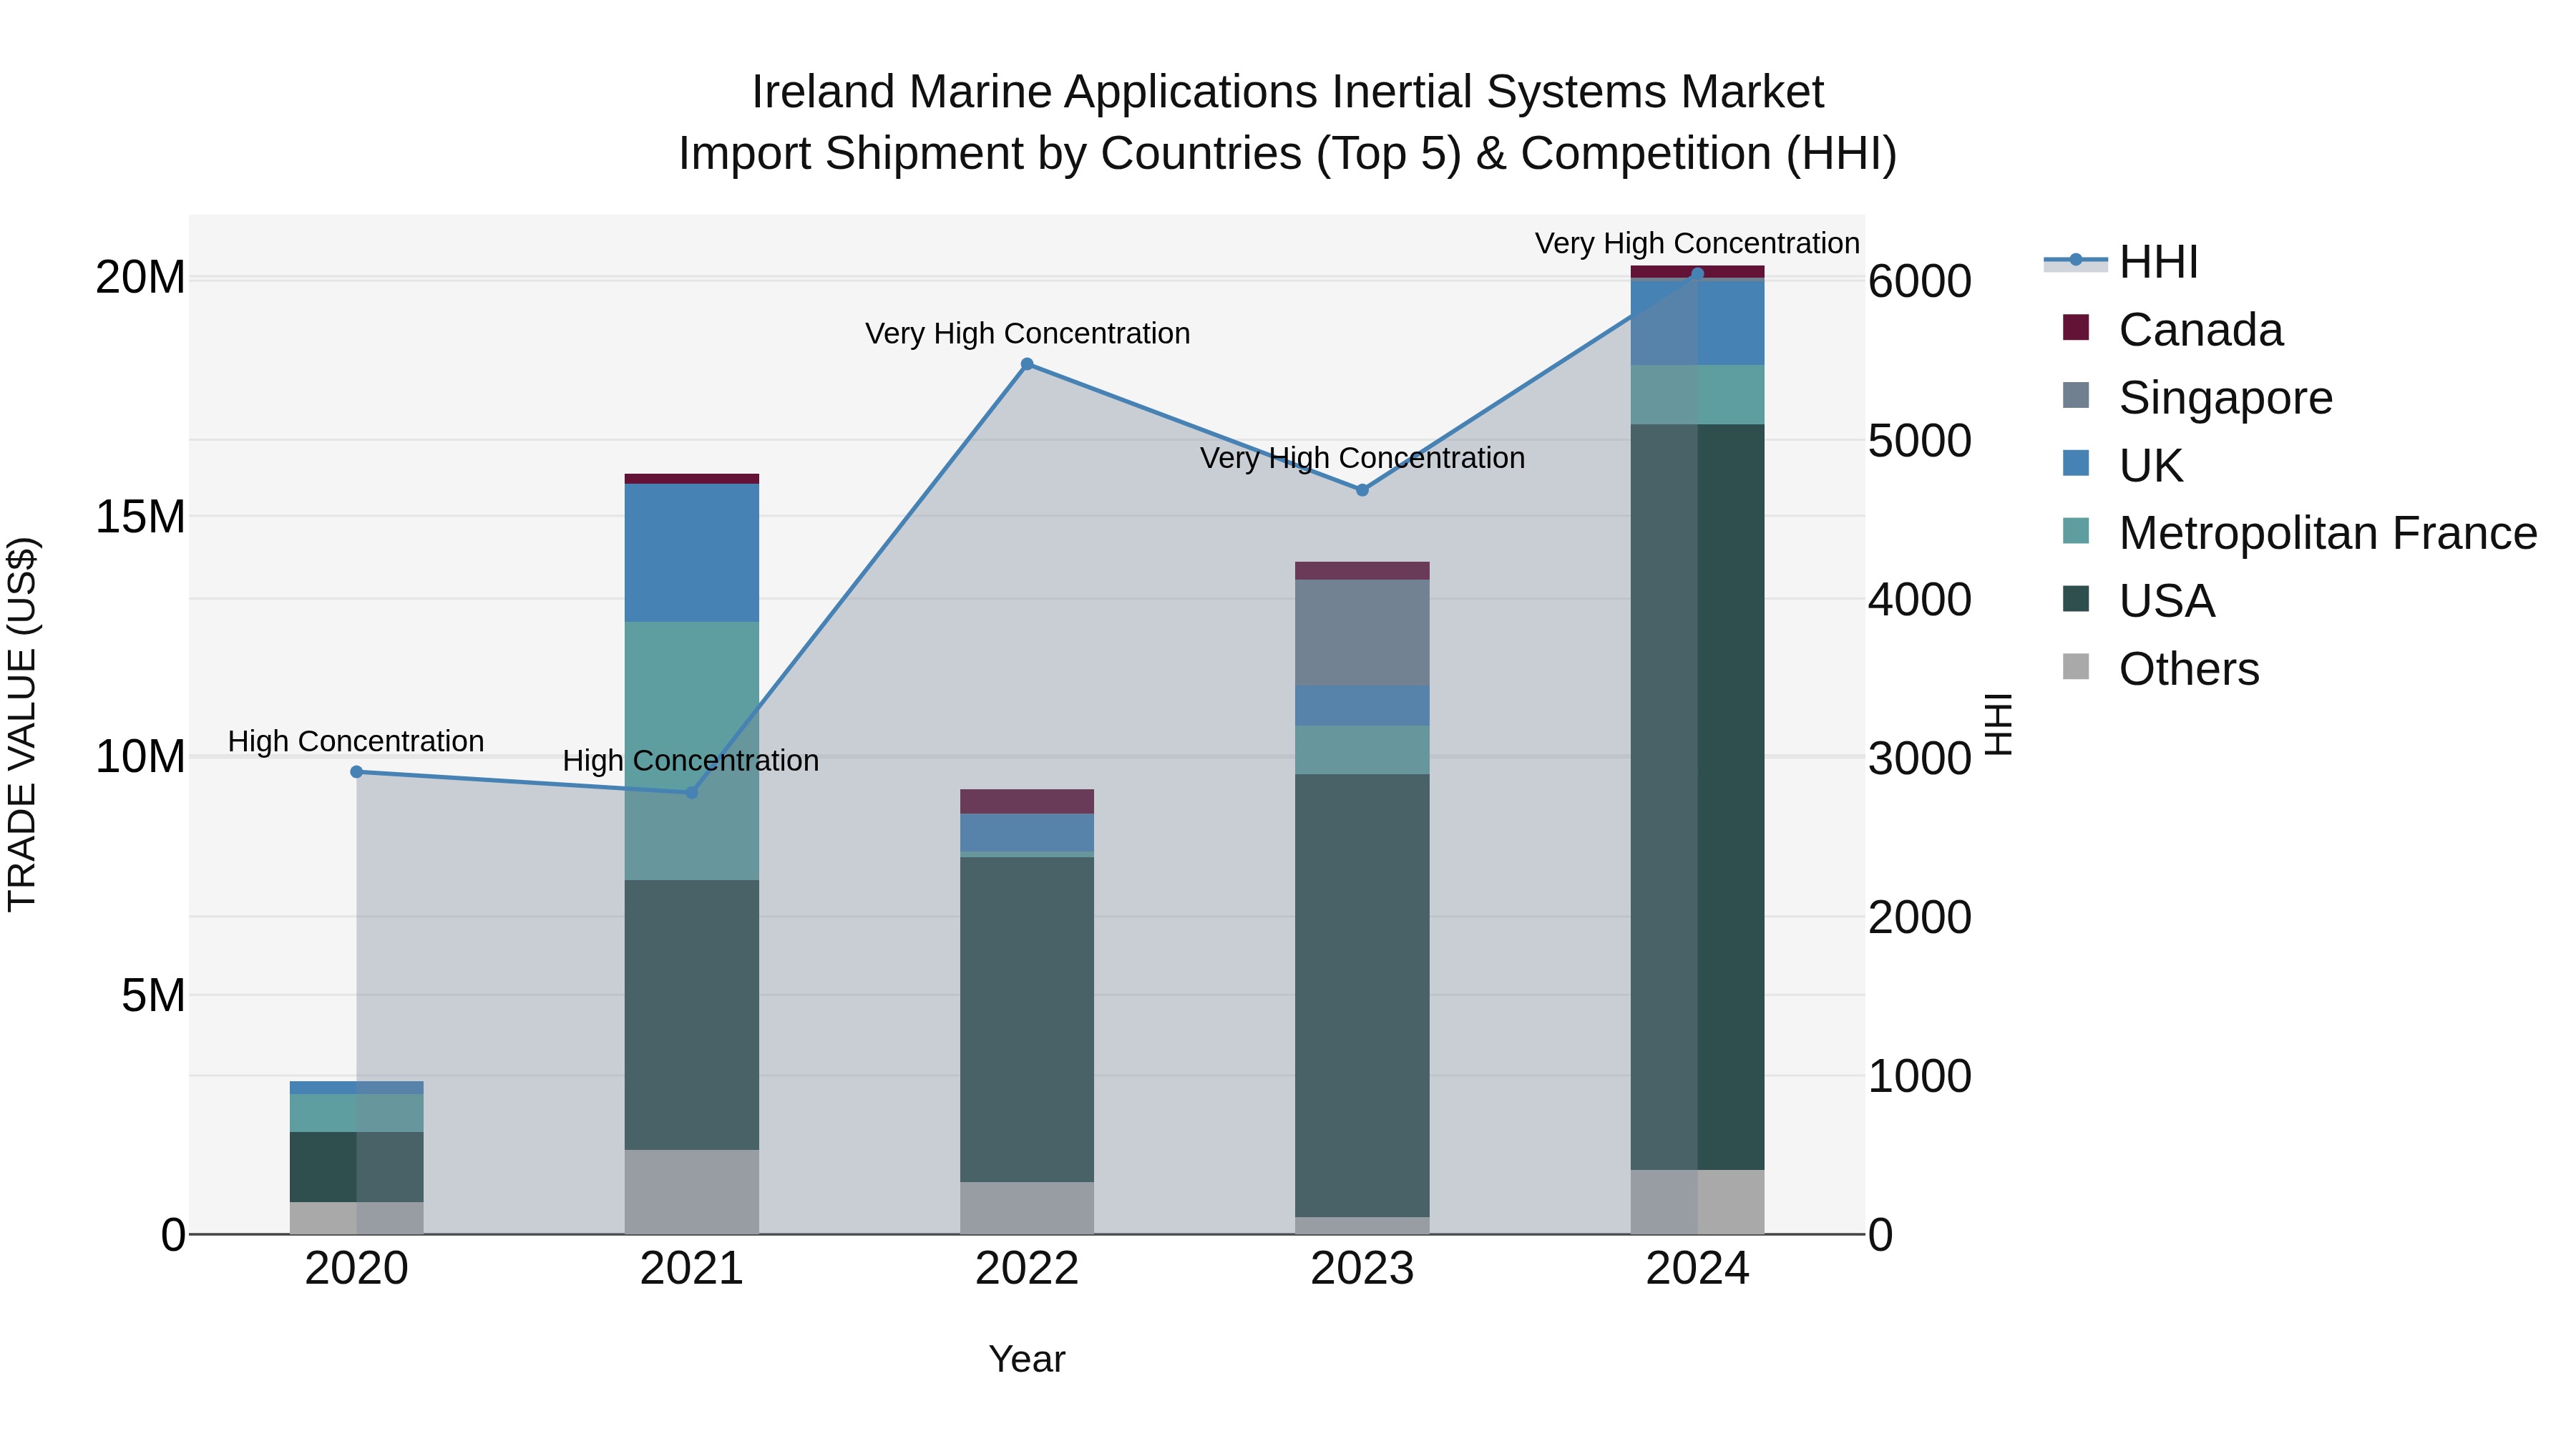Viewport: 2576px width, 1449px height.
Task: Click the 2021 'High Concentration' annotation
Action: 691,761
